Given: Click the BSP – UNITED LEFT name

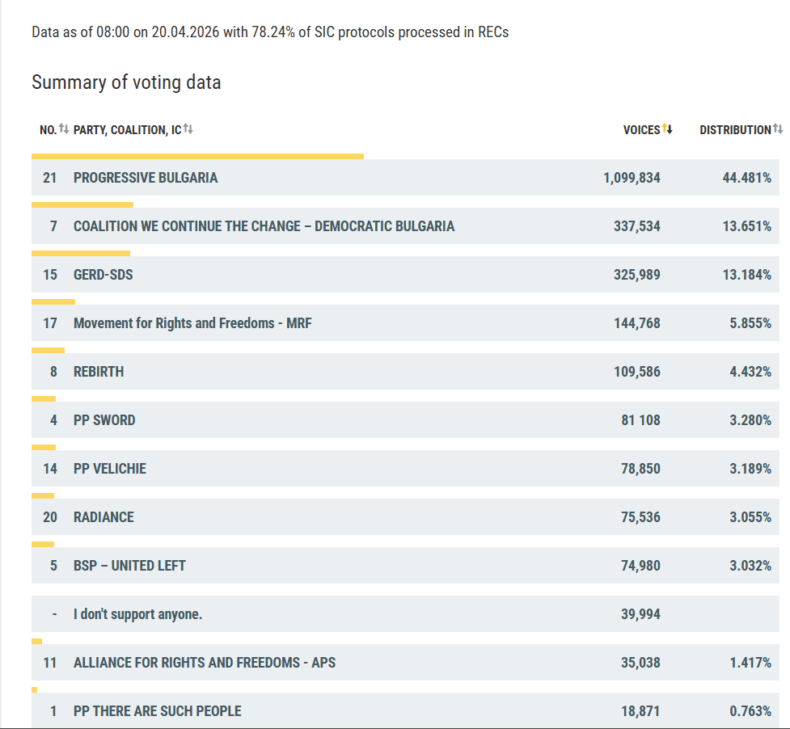Looking at the screenshot, I should (129, 566).
